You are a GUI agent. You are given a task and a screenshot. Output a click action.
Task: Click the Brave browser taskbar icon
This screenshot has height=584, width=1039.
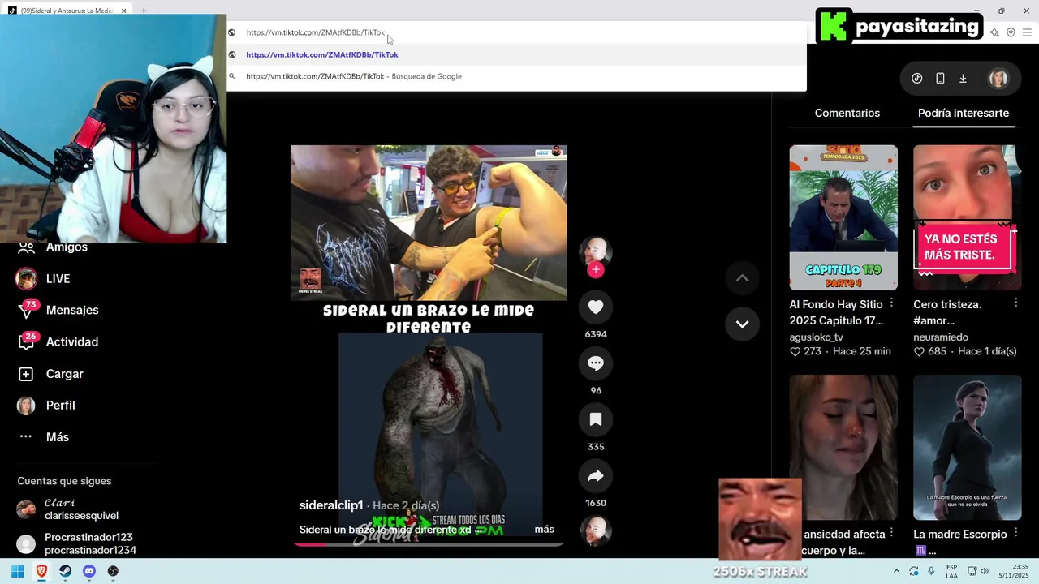(x=41, y=571)
